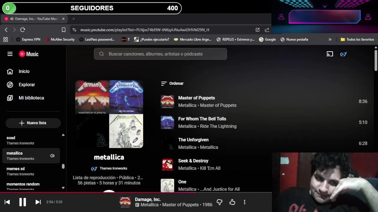Image resolution: width=378 pixels, height=212 pixels.
Task: Open the account avatar menu
Action: point(343,54)
